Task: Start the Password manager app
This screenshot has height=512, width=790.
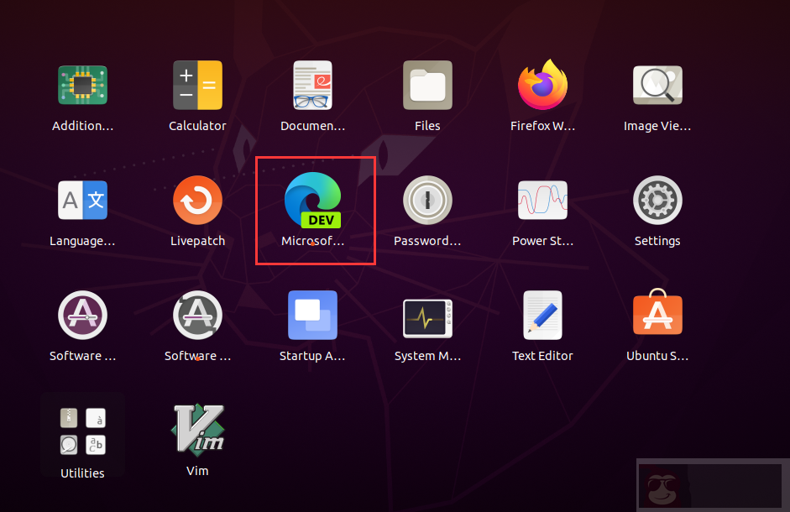Action: click(427, 200)
